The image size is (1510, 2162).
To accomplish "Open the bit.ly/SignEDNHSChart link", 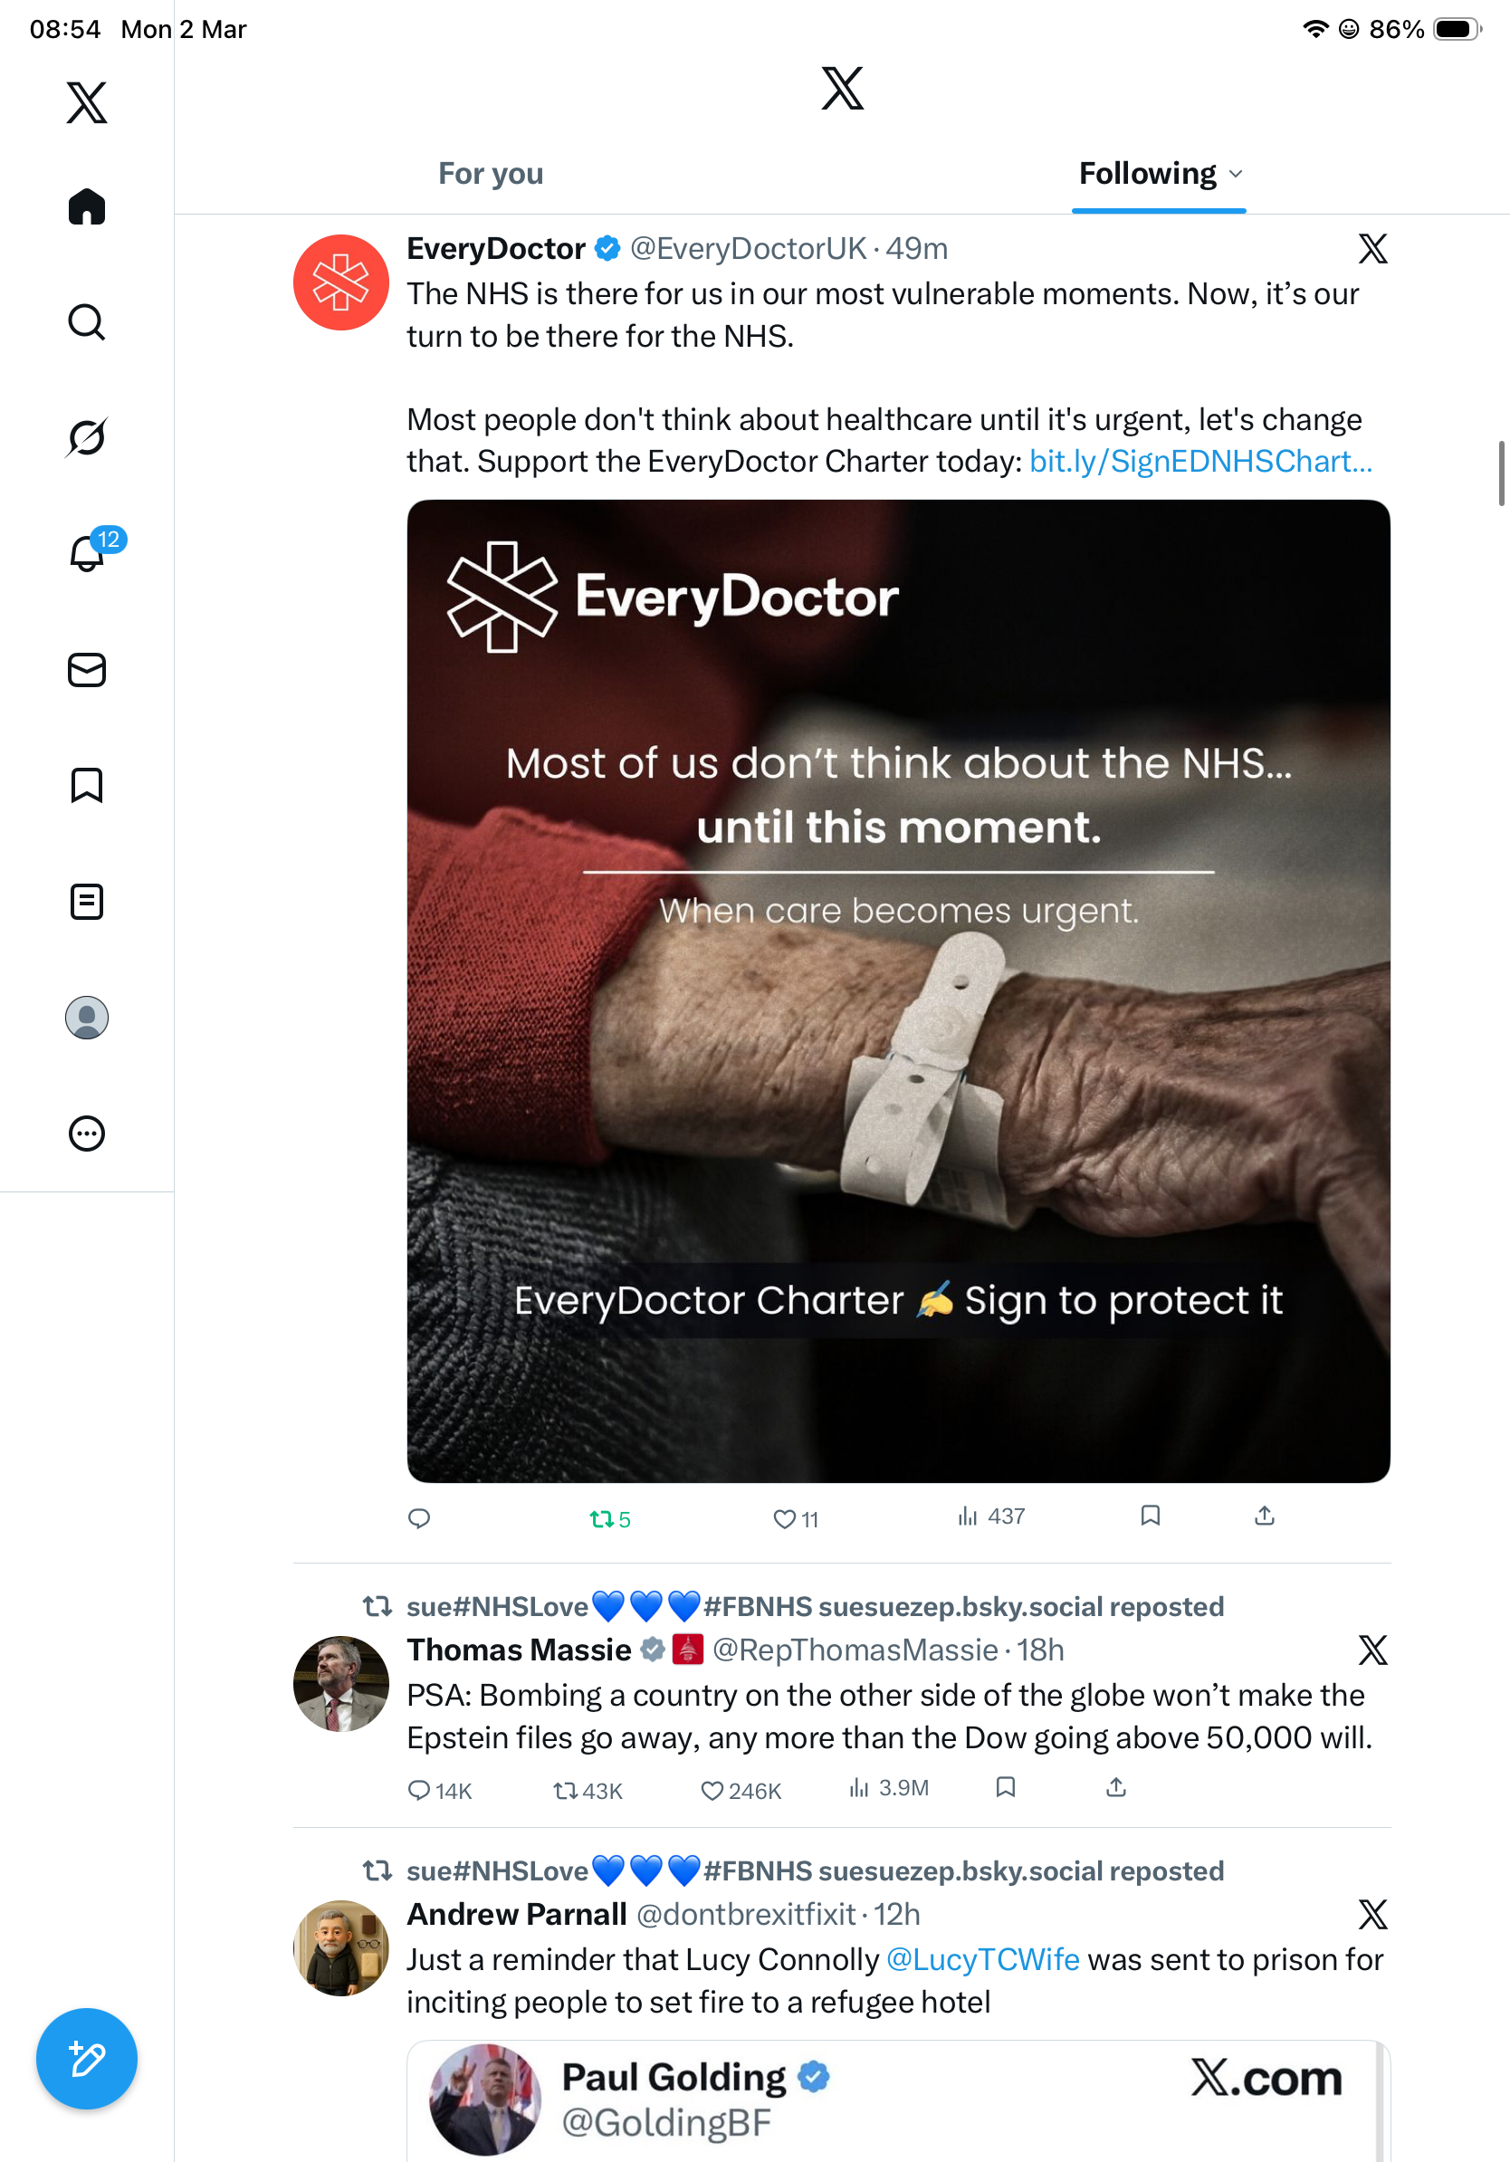I will (x=1200, y=461).
